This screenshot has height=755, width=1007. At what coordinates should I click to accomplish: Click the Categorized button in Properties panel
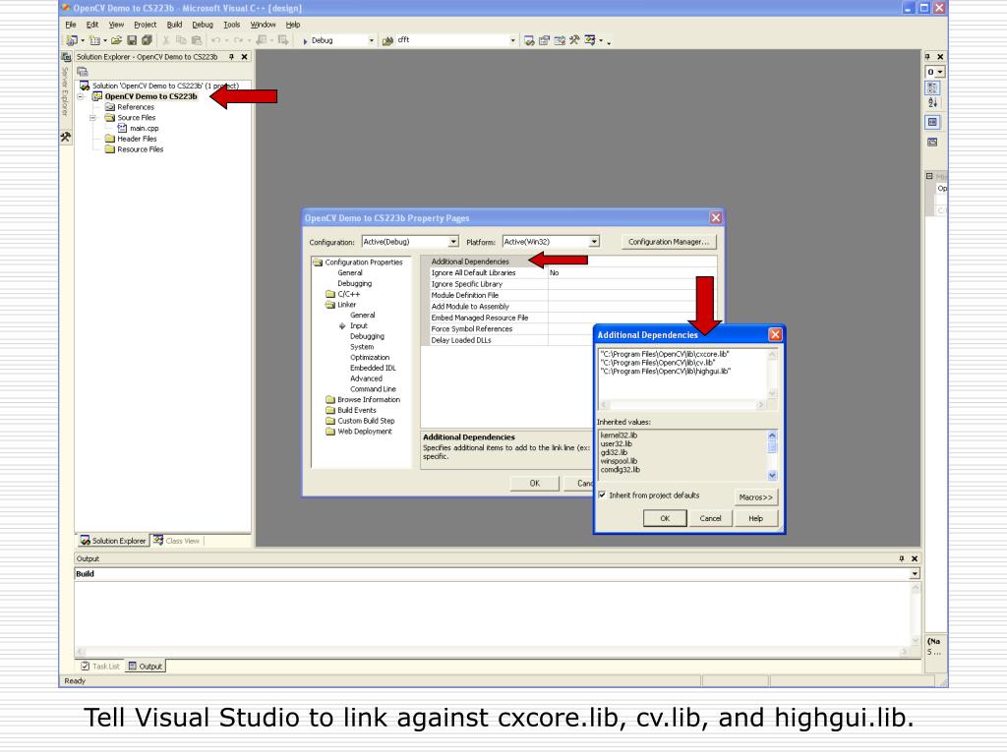[x=932, y=87]
